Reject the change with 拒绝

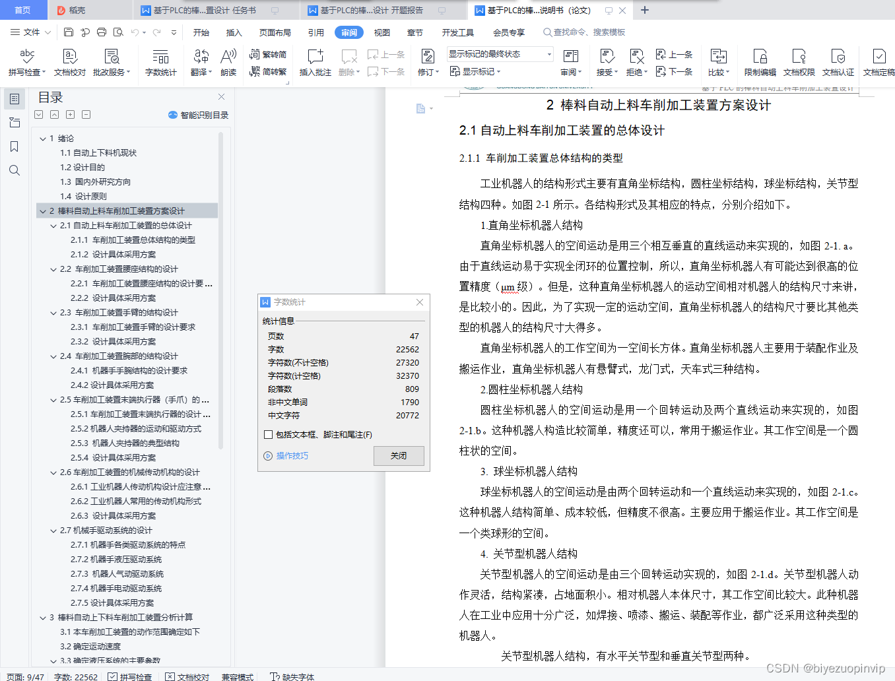click(636, 63)
